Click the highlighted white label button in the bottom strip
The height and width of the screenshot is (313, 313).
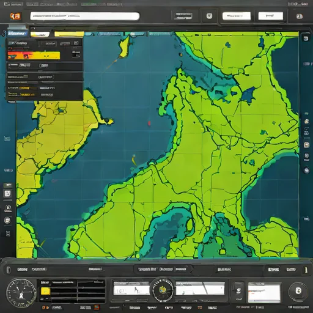click(x=273, y=270)
